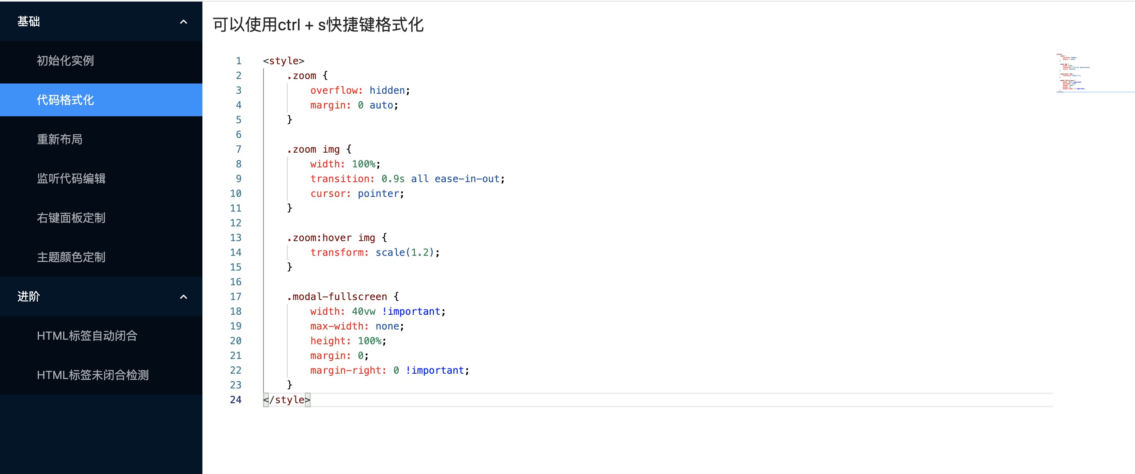Viewport: 1135px width, 474px height.
Task: Open 主题颜色定制 sidebar entry
Action: (x=71, y=257)
